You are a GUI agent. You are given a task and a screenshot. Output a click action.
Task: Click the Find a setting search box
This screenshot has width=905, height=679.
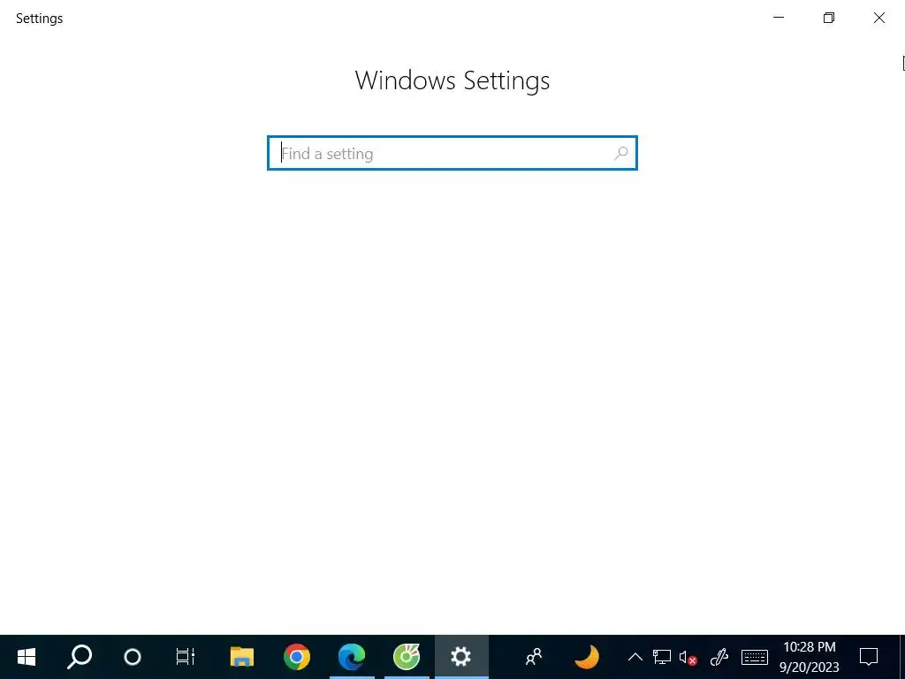452,153
